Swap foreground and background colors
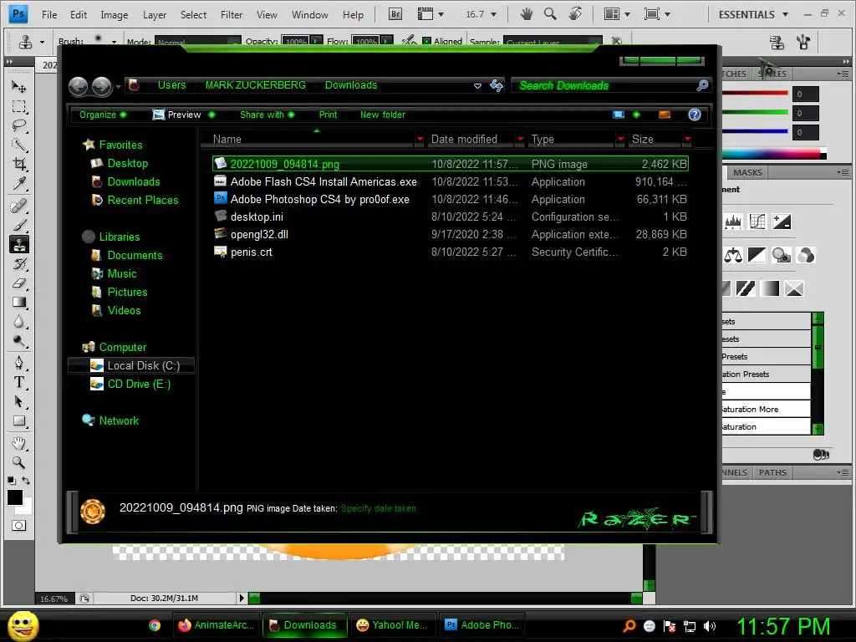 26,481
